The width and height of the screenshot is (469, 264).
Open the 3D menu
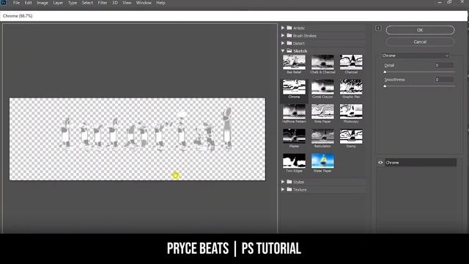point(115,3)
